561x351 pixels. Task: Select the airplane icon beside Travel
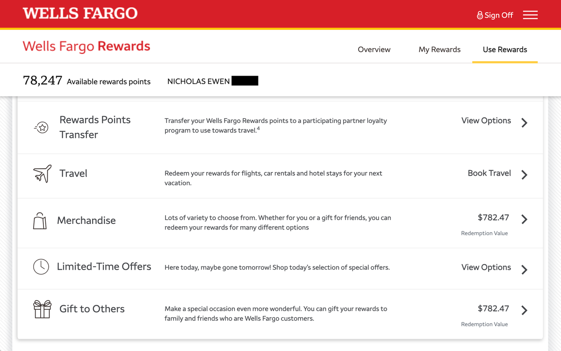point(41,173)
